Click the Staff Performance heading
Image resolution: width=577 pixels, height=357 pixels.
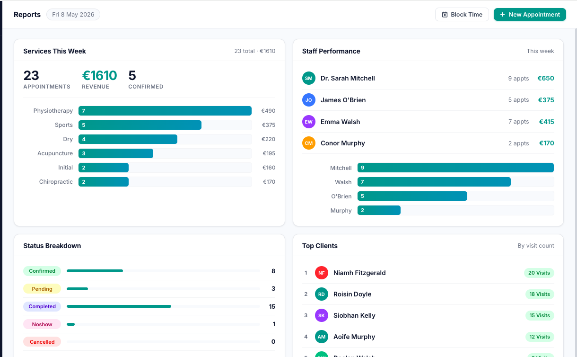[331, 51]
